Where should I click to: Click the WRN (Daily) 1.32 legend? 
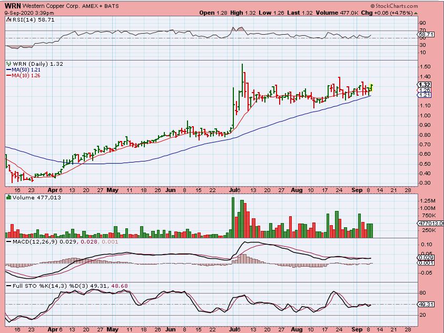pos(38,64)
